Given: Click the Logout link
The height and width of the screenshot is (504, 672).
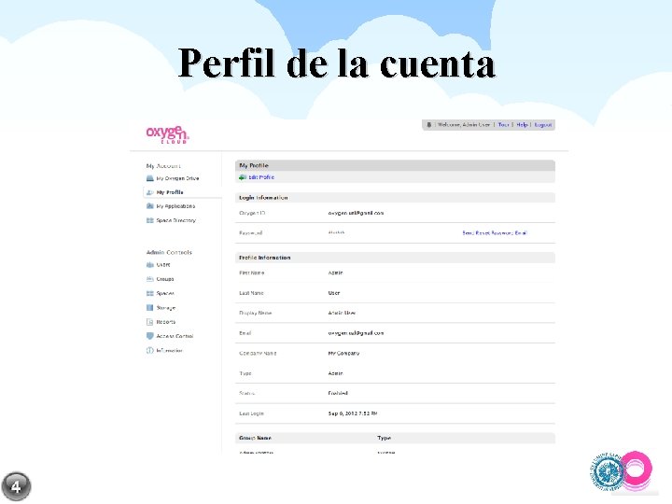Looking at the screenshot, I should 543,125.
